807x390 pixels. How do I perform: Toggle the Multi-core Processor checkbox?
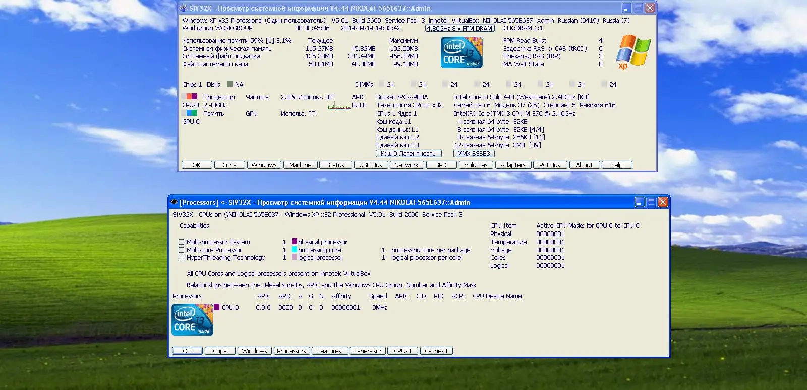pos(181,250)
